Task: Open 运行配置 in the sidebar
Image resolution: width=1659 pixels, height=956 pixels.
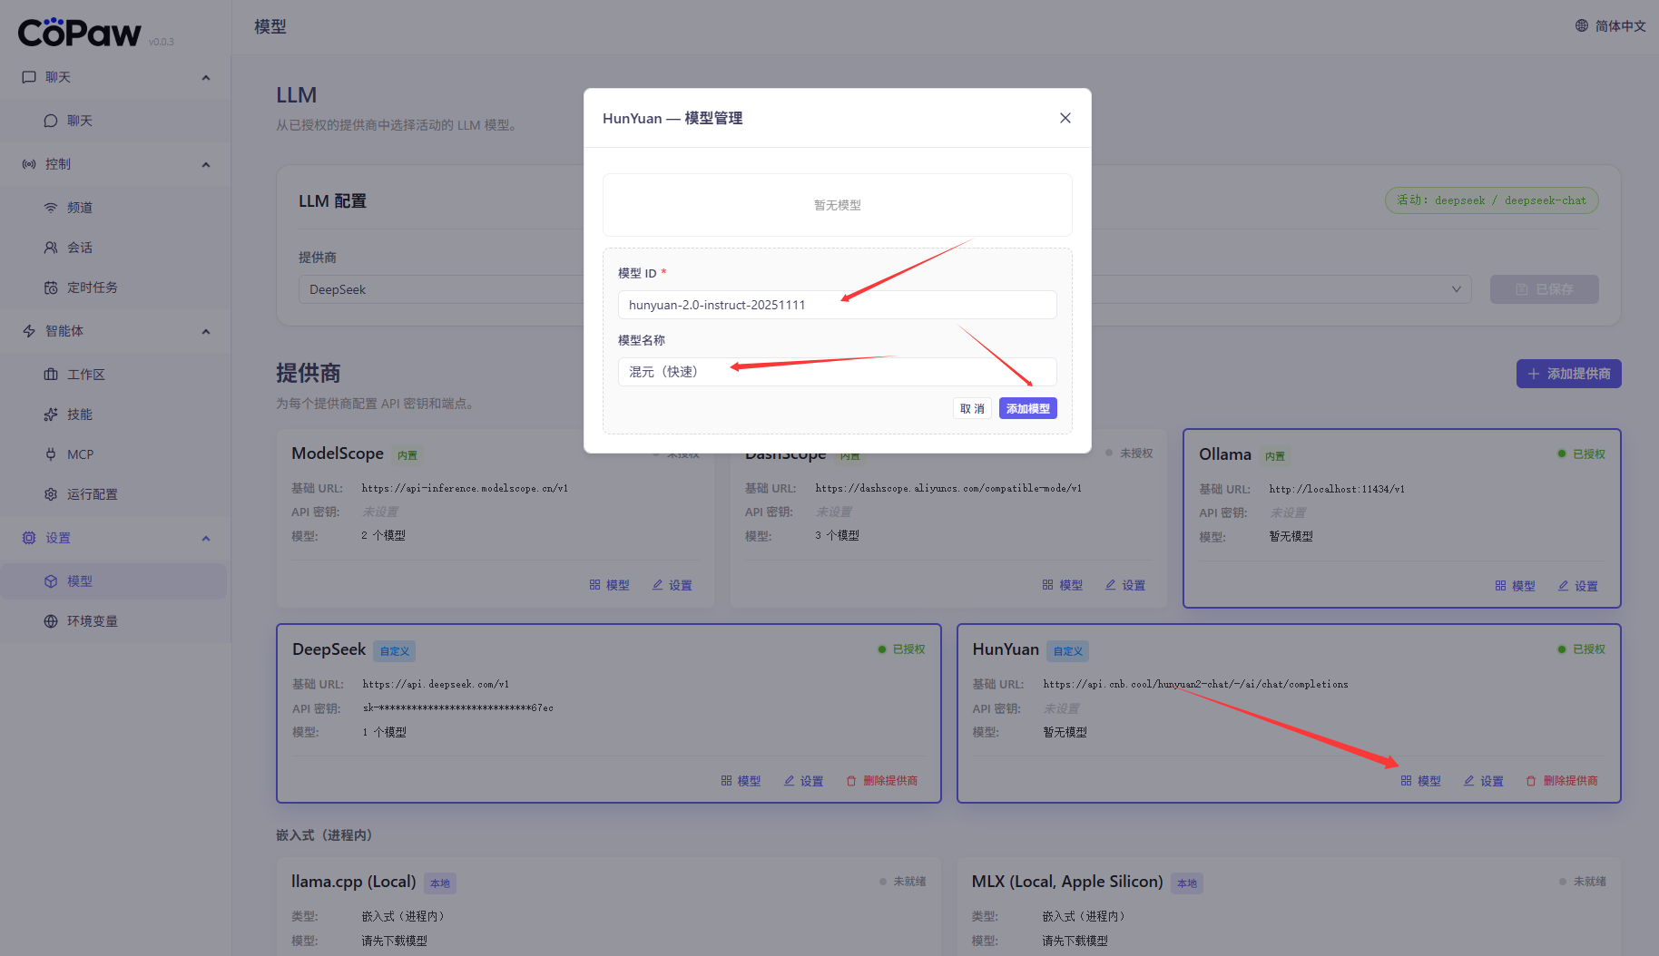Action: coord(92,494)
